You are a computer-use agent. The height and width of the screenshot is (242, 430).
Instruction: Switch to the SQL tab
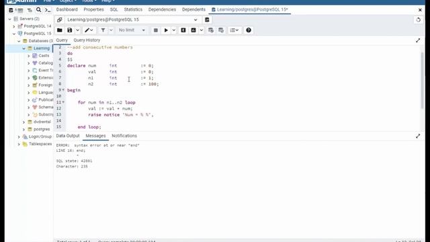114,9
